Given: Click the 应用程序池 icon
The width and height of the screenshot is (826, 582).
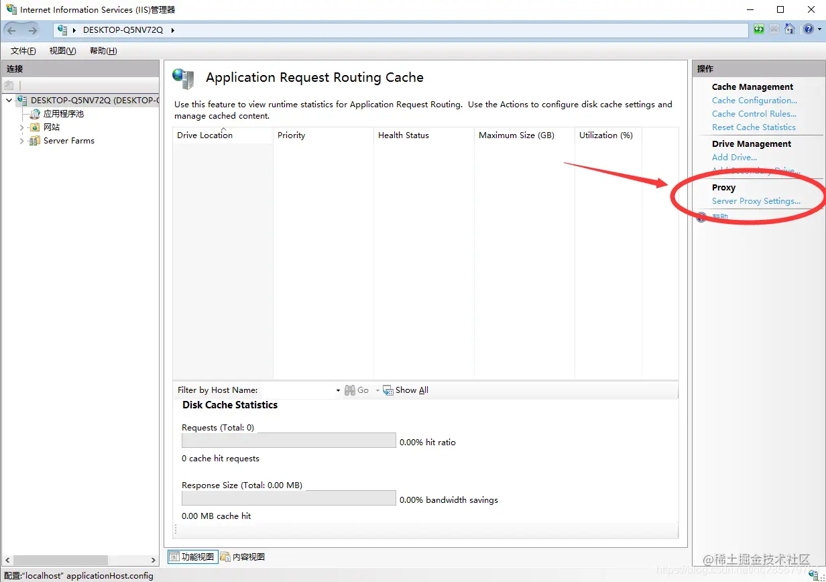Looking at the screenshot, I should click(35, 114).
